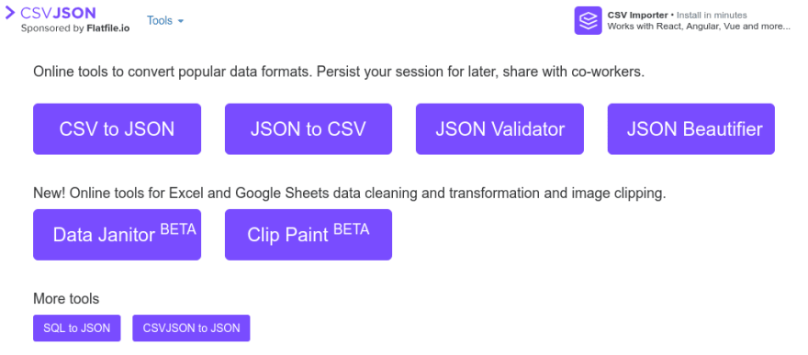Image resolution: width=808 pixels, height=355 pixels.
Task: Open the CSV Importer ad title
Action: click(x=637, y=15)
